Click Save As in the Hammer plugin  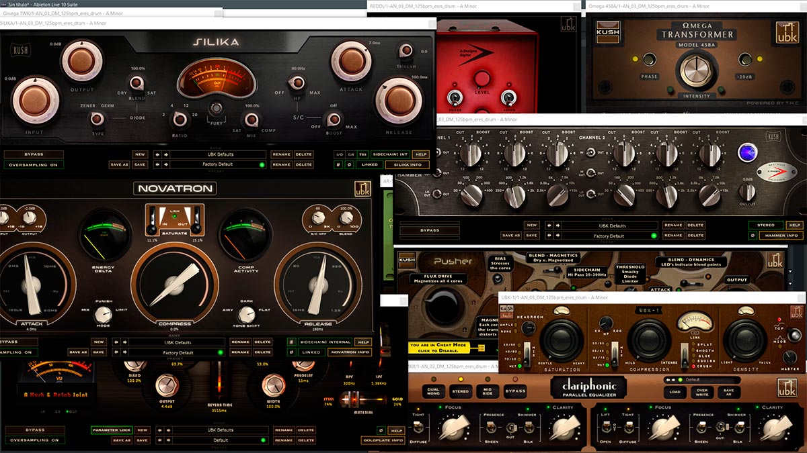510,236
